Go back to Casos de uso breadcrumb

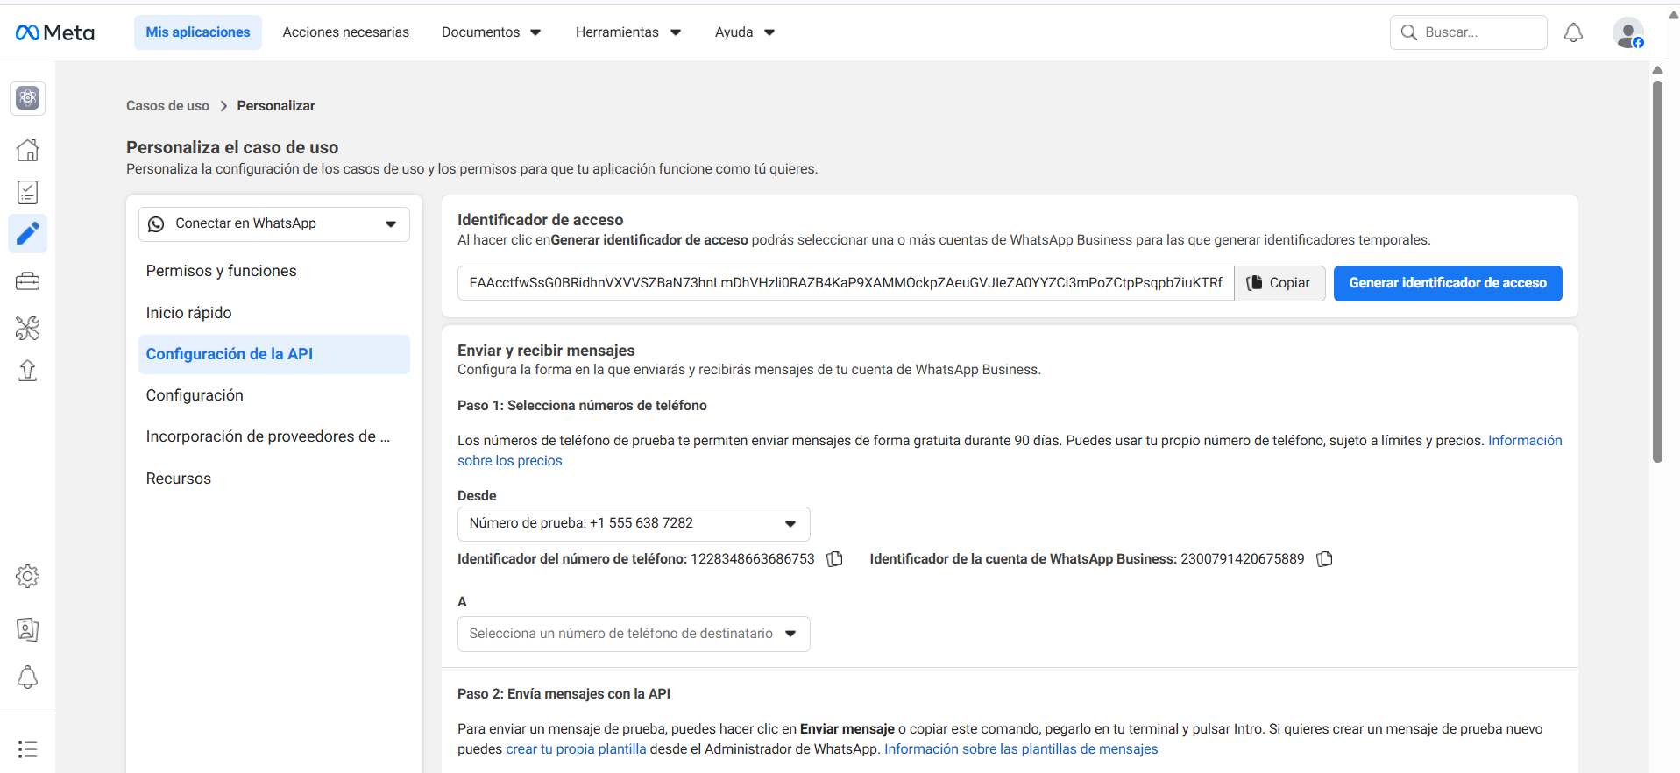click(167, 106)
